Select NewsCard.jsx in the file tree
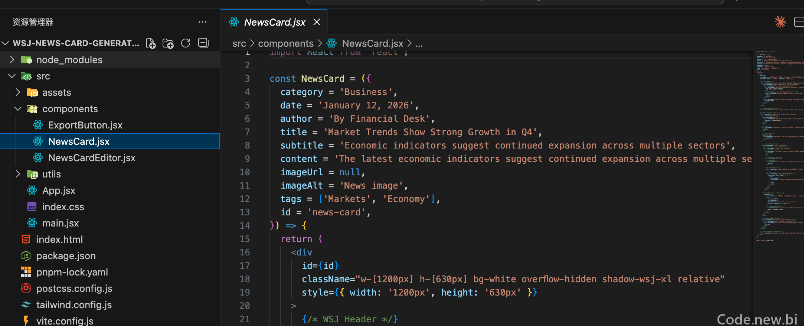The height and width of the screenshot is (326, 804). 110,141
